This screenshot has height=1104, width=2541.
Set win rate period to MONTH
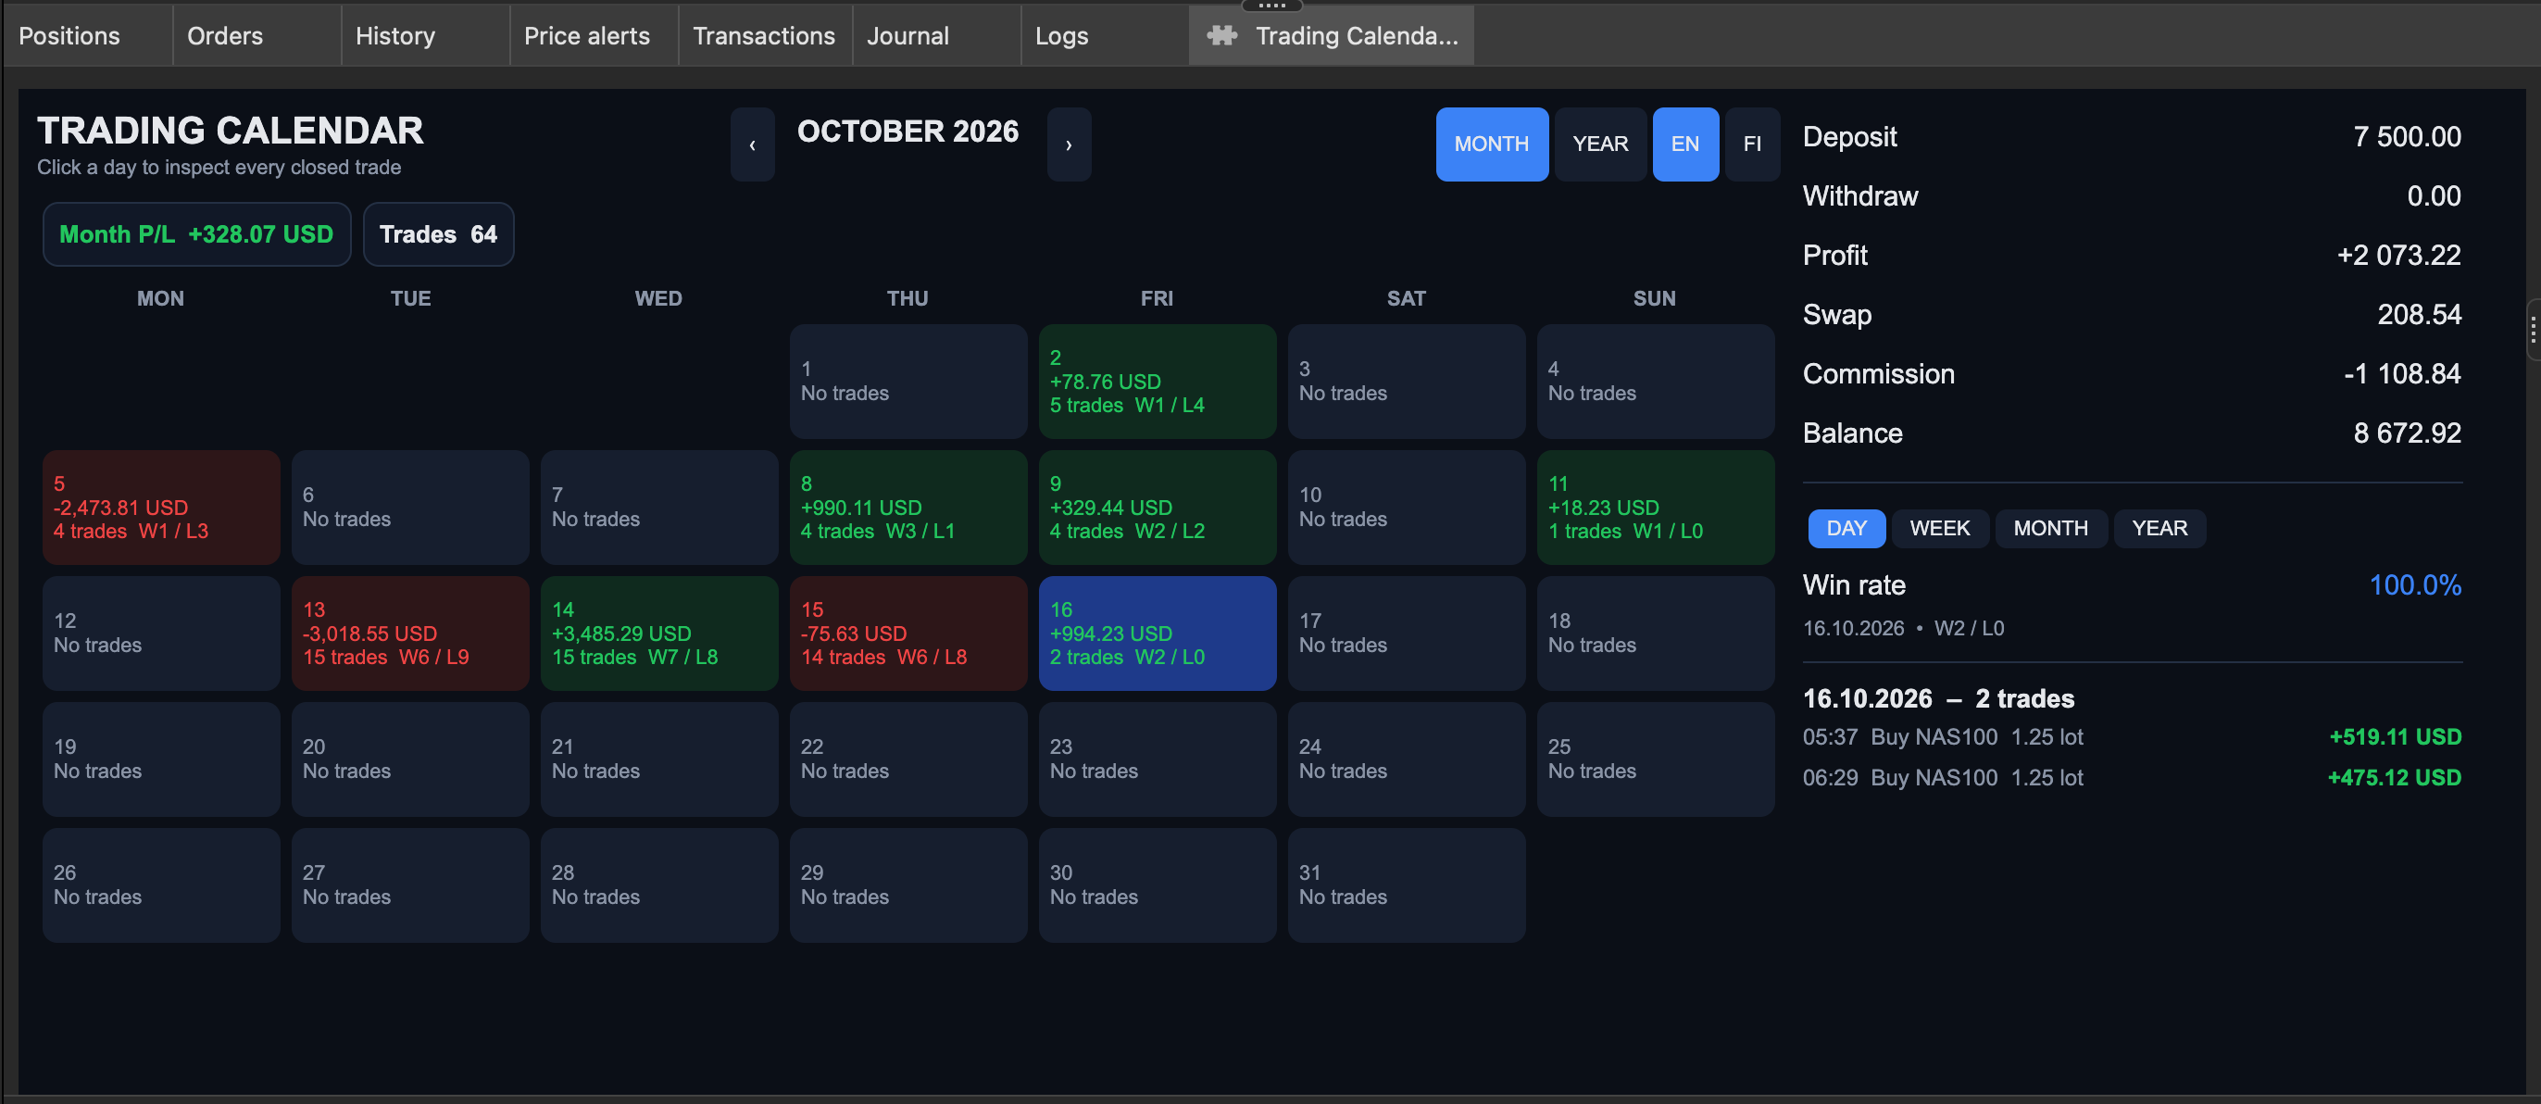tap(2051, 528)
